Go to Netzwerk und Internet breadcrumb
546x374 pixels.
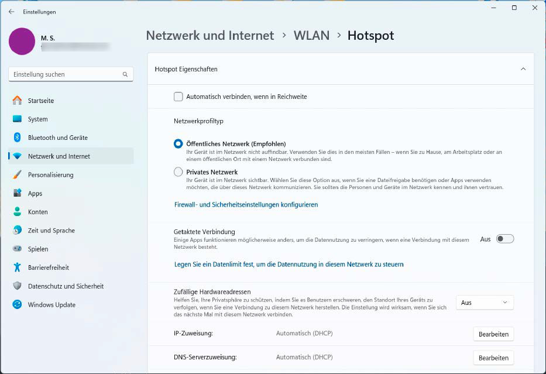click(x=210, y=36)
